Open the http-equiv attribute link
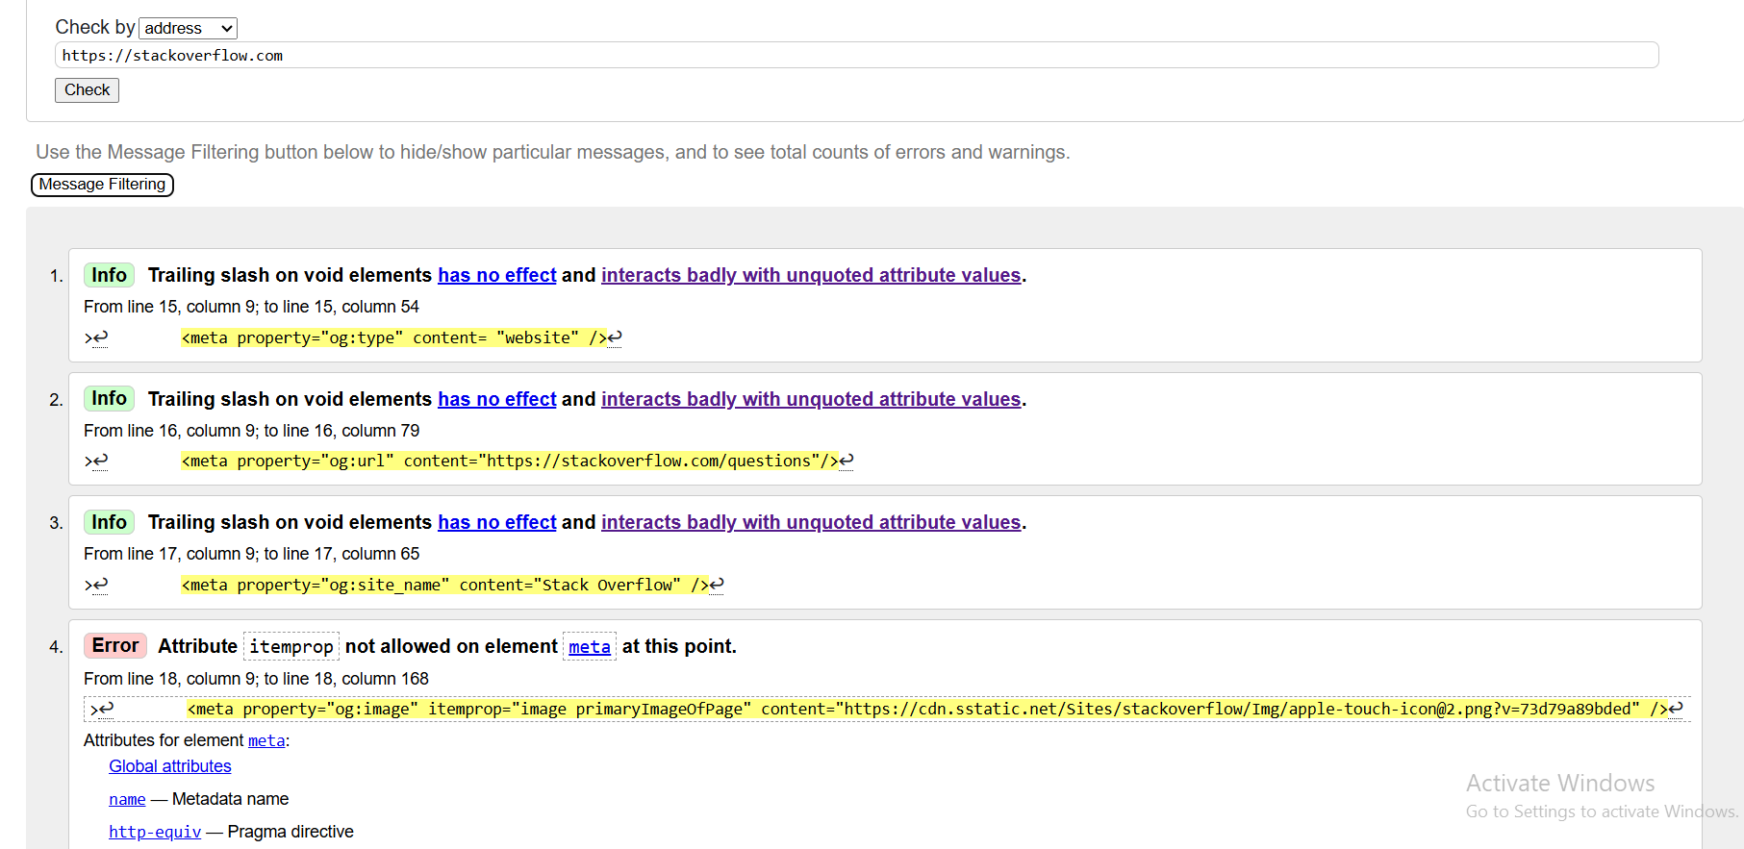Image resolution: width=1744 pixels, height=849 pixels. pos(155,832)
